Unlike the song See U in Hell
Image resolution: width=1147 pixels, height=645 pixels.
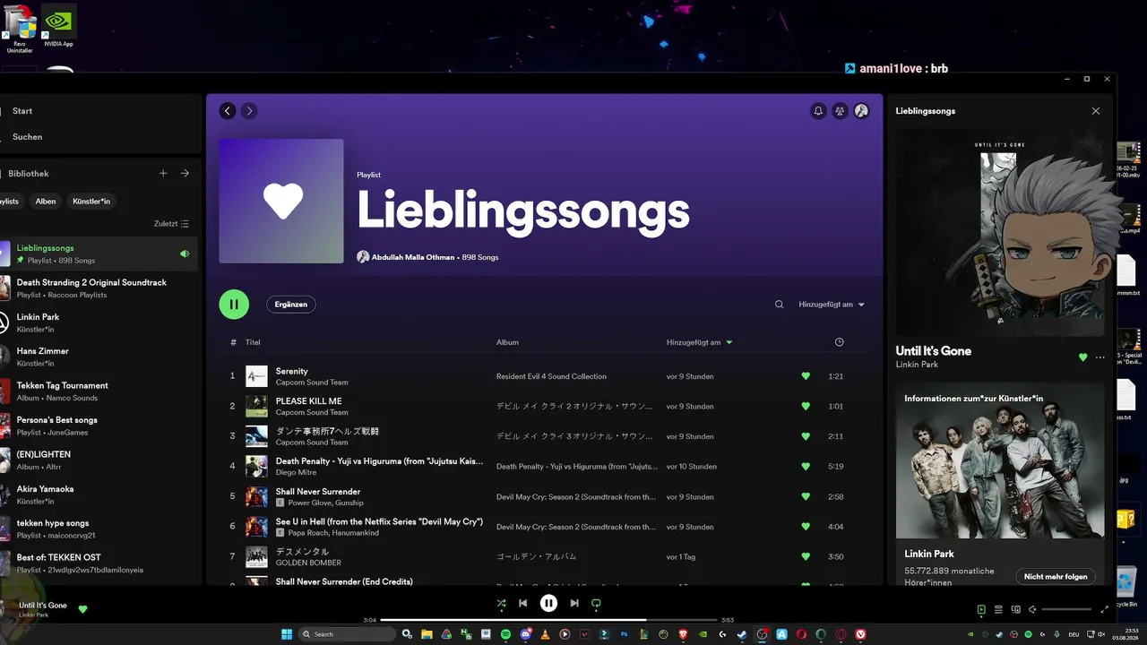click(806, 527)
